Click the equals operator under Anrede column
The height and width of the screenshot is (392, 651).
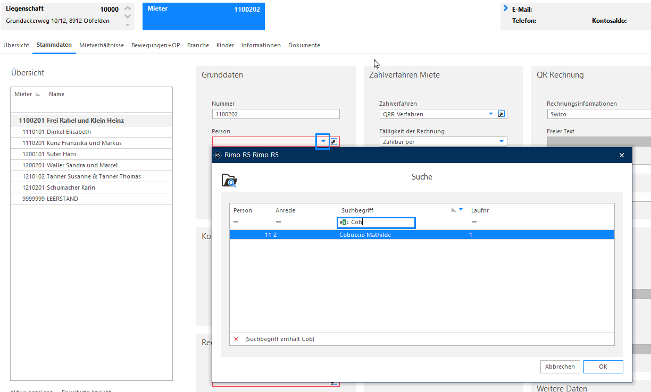278,223
